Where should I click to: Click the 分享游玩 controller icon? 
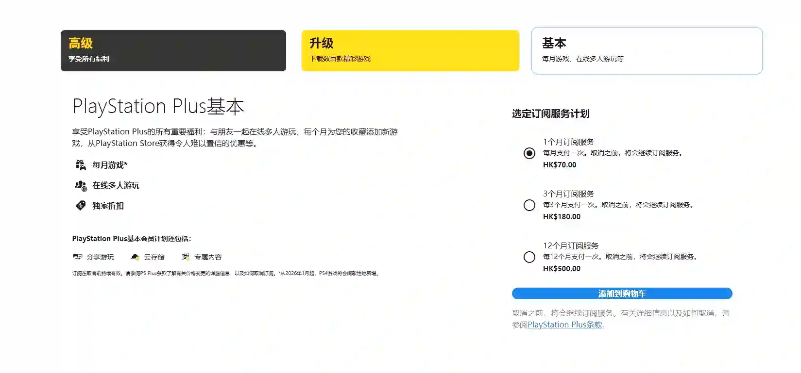click(x=77, y=257)
